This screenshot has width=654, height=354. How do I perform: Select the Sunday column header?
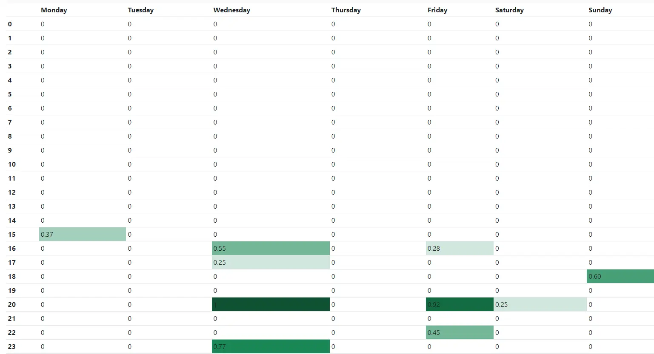pos(600,10)
